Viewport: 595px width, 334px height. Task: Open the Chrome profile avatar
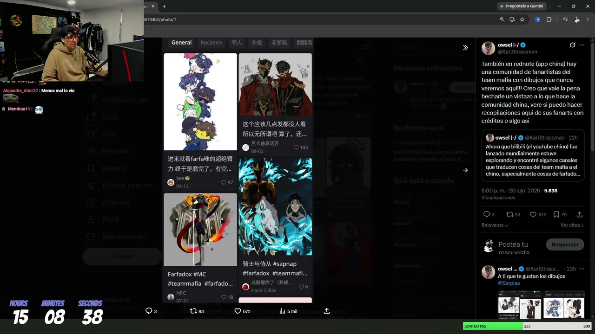tap(577, 19)
